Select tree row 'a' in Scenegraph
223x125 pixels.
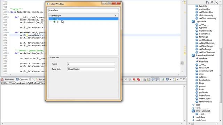pyautogui.click(x=84, y=19)
